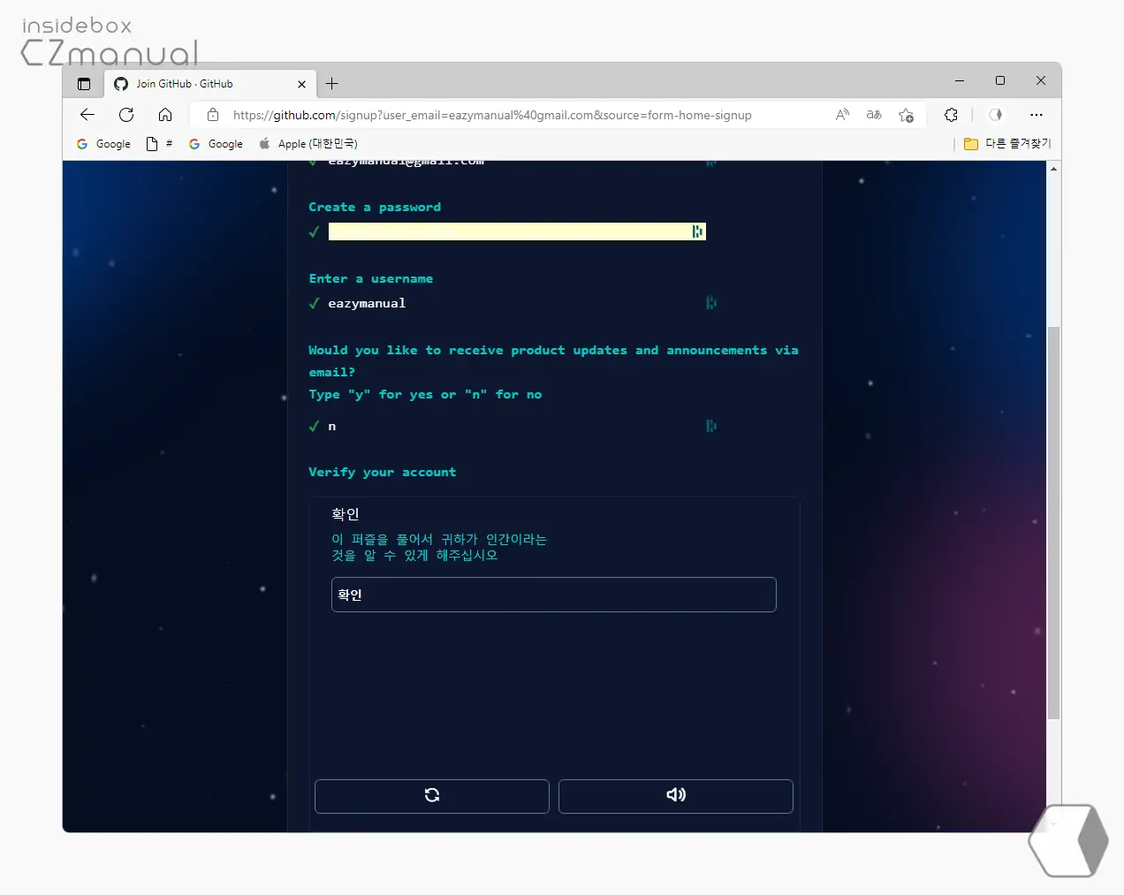Image resolution: width=1124 pixels, height=895 pixels.
Task: Open the Copilot sidebar icon
Action: 996,115
